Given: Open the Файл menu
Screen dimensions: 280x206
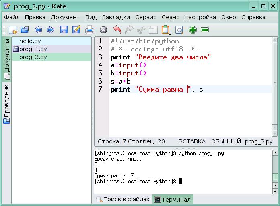Looking at the screenshot, I should (12, 17).
